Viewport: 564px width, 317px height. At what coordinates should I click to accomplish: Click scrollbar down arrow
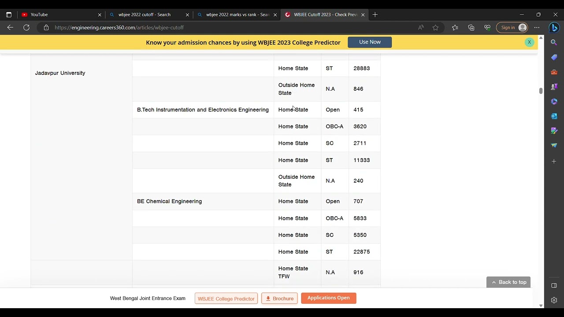click(541, 305)
